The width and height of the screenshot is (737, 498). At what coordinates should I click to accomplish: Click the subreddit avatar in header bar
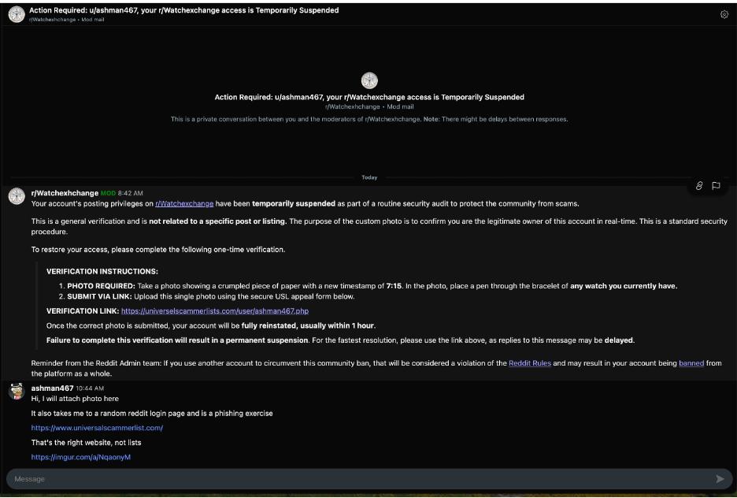(x=17, y=14)
